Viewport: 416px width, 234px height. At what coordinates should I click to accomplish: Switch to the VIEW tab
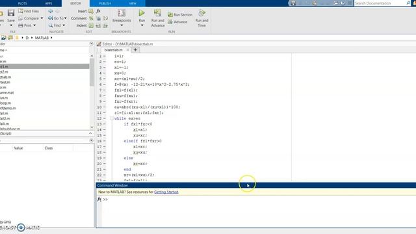point(133,3)
